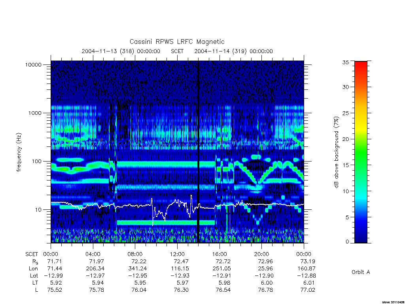Click the Rs row label

click(x=35, y=262)
